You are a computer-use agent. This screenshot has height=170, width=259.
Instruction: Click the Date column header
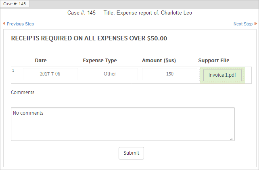click(41, 61)
